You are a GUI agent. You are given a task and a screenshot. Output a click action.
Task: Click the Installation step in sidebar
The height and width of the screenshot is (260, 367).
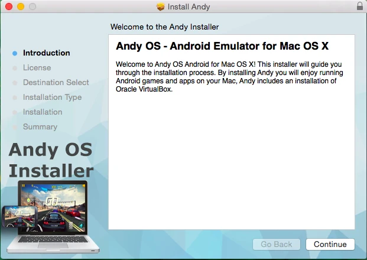[42, 112]
